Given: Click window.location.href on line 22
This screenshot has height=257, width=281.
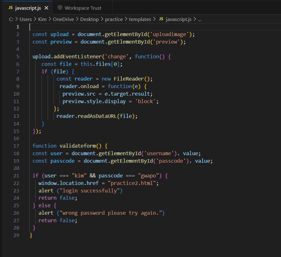Looking at the screenshot, I should [69, 183].
